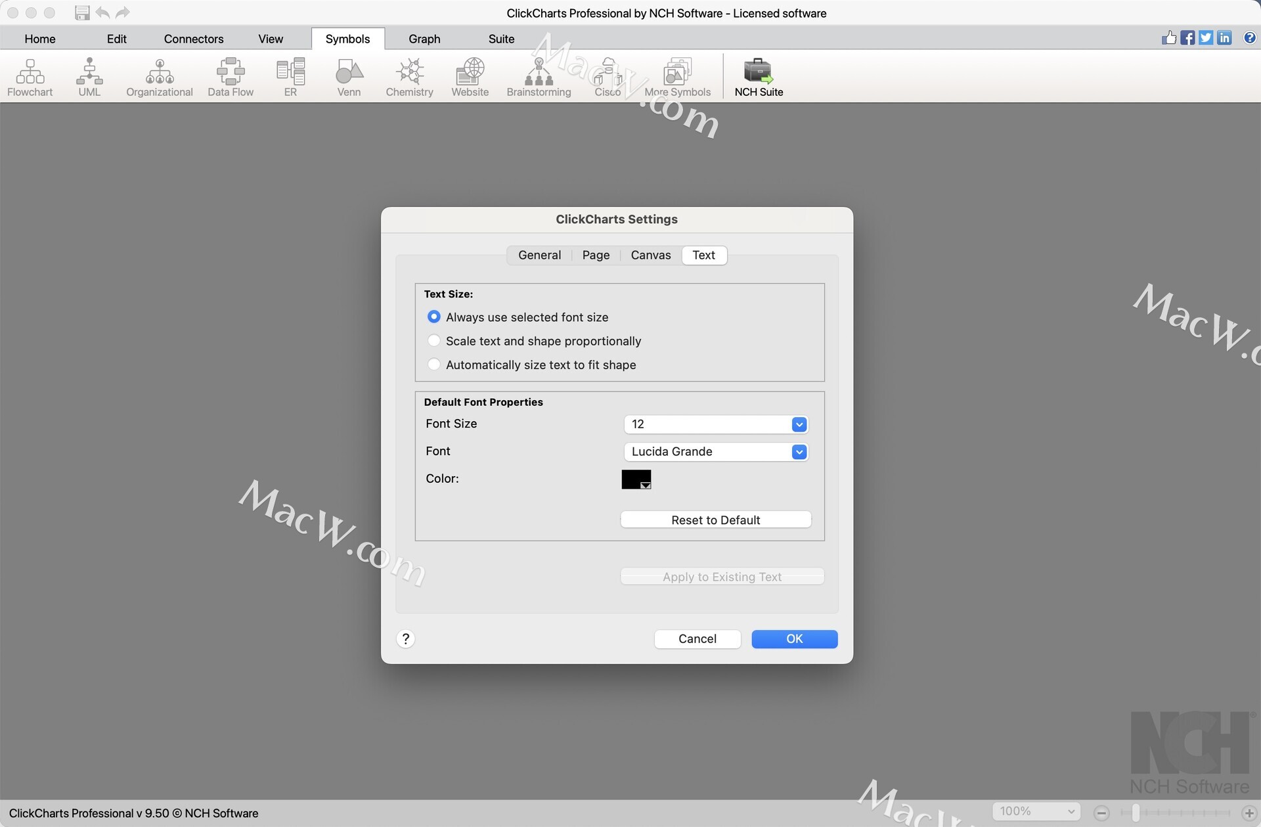Viewport: 1261px width, 827px height.
Task: Cancel the settings dialog
Action: pyautogui.click(x=697, y=638)
